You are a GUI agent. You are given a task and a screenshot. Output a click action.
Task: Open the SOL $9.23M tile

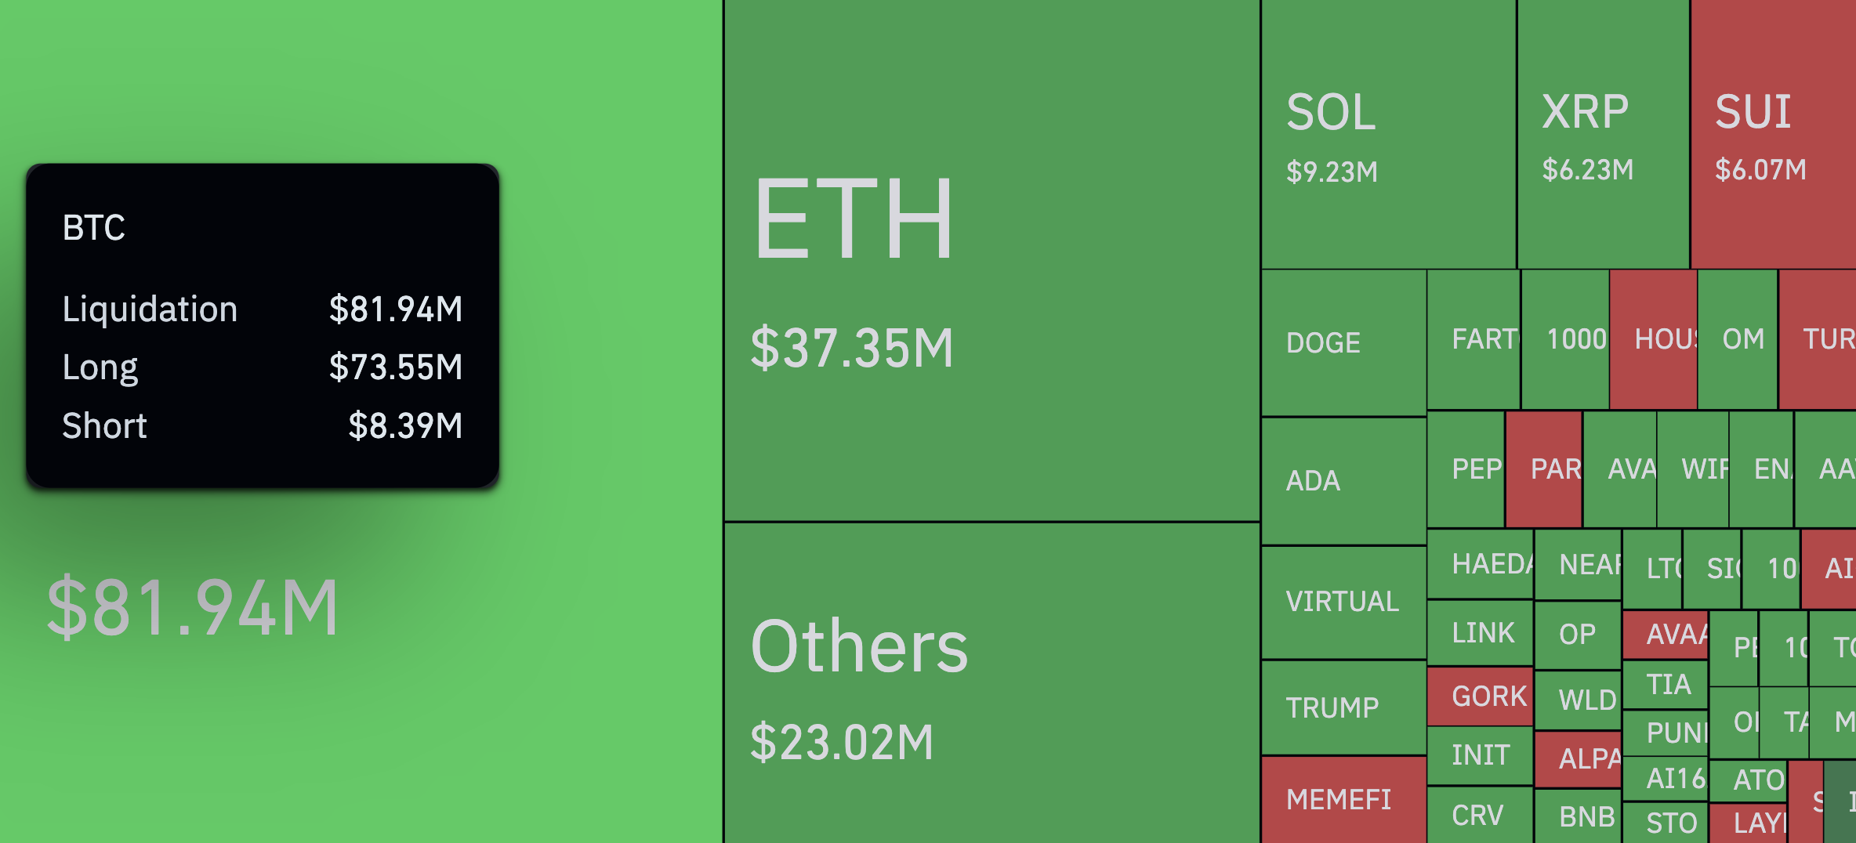[1387, 135]
